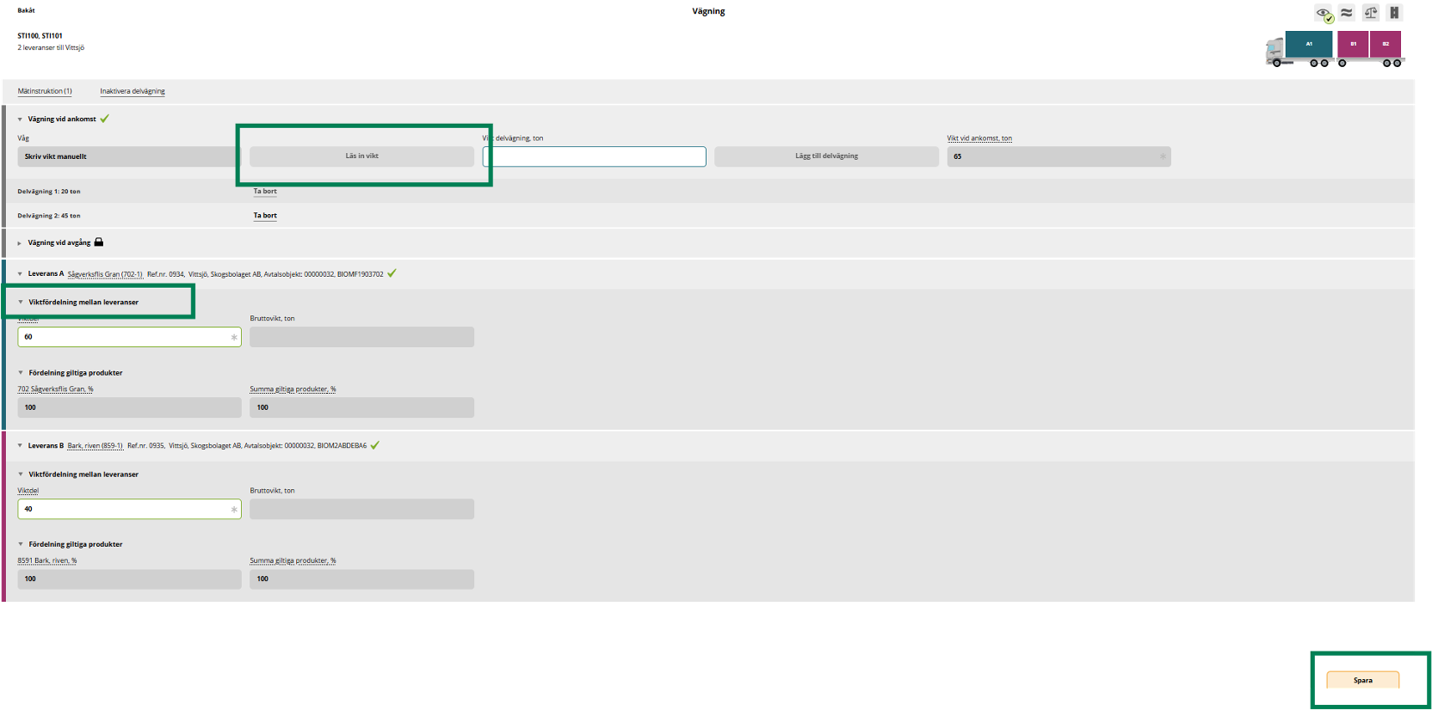Click Leverans A Summa giltiga produkter field

tap(361, 407)
